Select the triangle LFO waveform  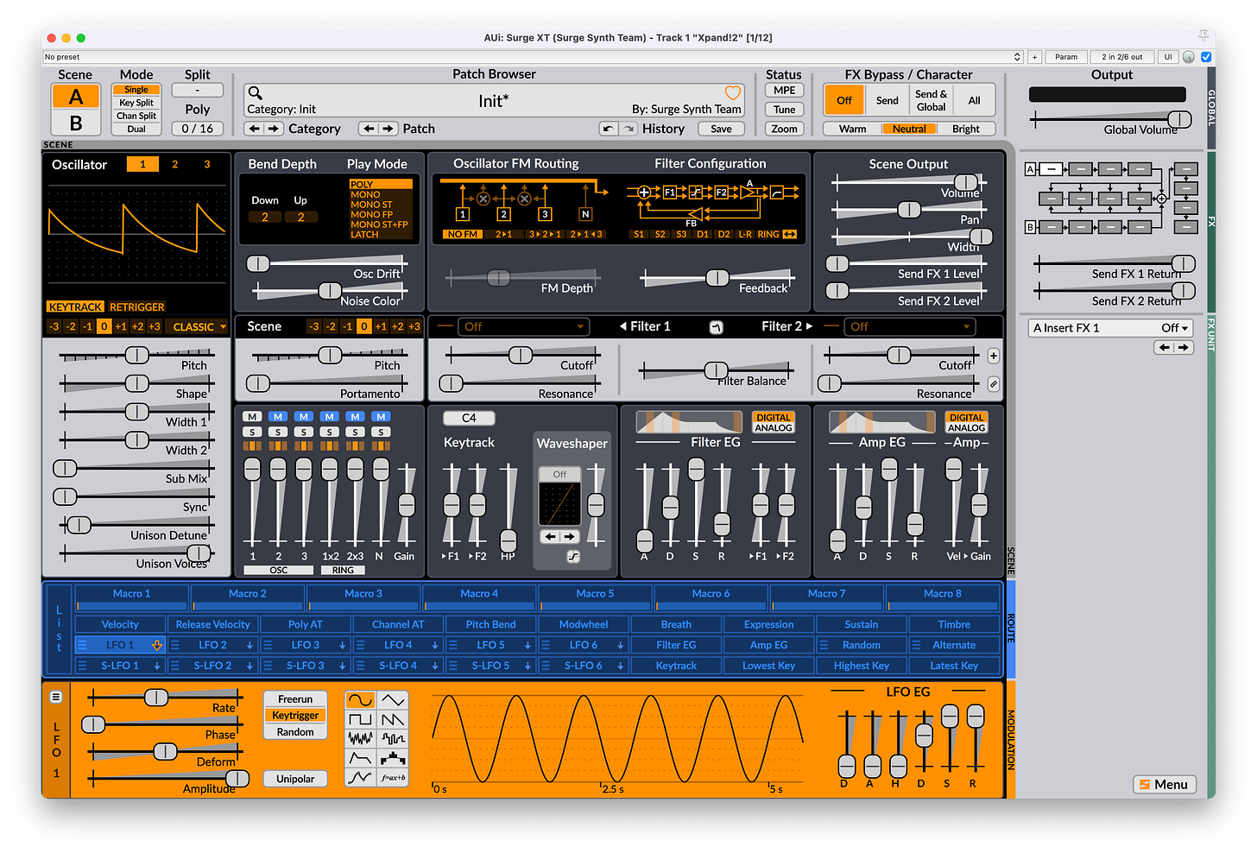coord(393,700)
